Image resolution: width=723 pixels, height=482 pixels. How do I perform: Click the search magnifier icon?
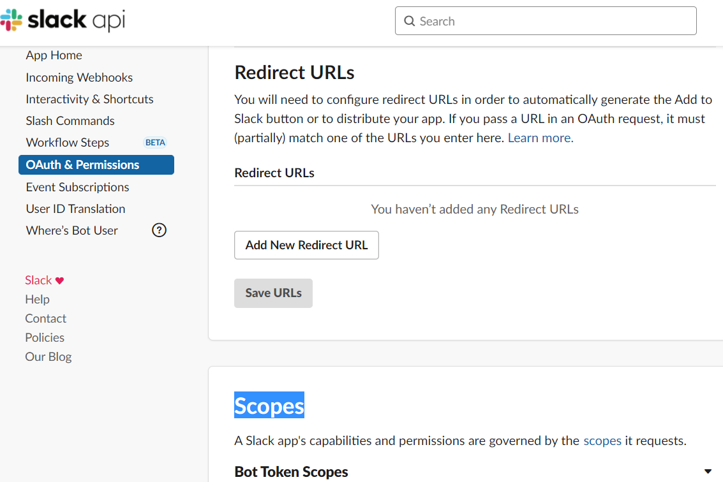410,21
